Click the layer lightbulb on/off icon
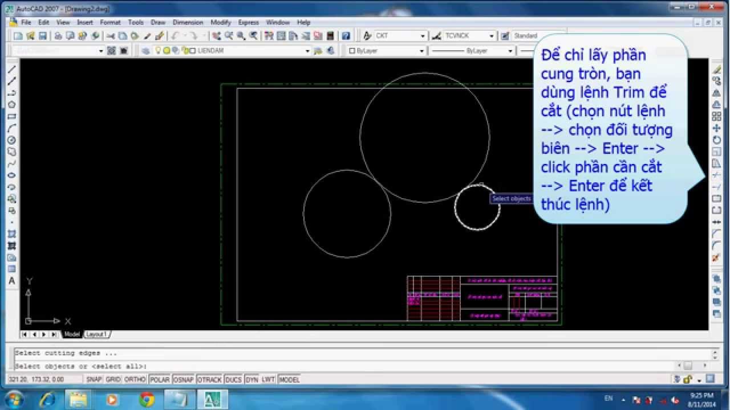 pyautogui.click(x=159, y=51)
